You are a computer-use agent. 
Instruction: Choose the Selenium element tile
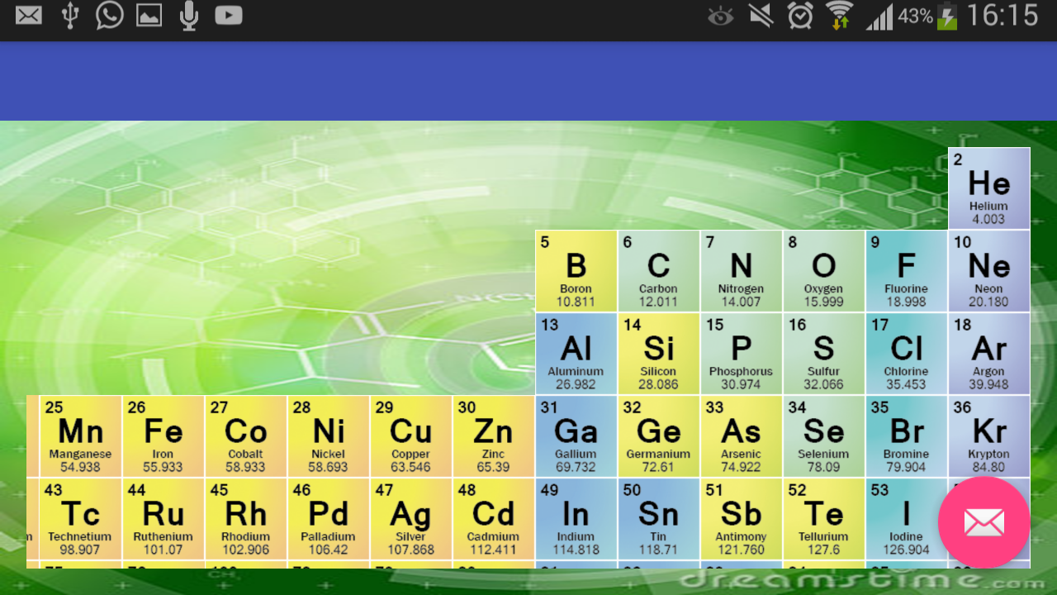tap(824, 436)
